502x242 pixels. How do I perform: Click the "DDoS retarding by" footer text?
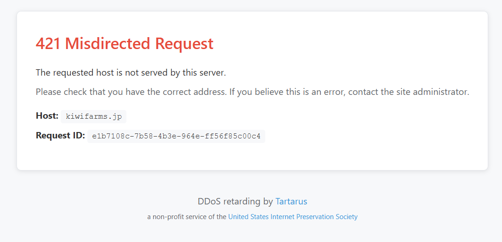pos(235,201)
